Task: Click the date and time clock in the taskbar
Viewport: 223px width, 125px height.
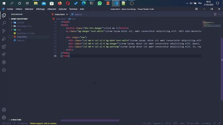Action: [208, 3]
